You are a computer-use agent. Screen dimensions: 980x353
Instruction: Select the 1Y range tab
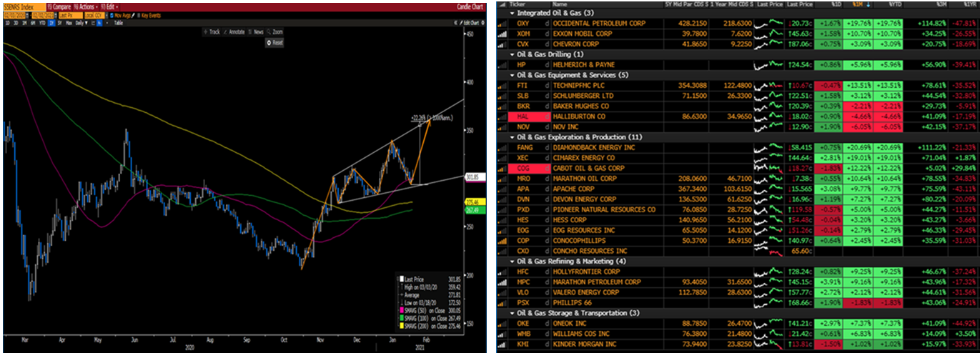click(51, 23)
